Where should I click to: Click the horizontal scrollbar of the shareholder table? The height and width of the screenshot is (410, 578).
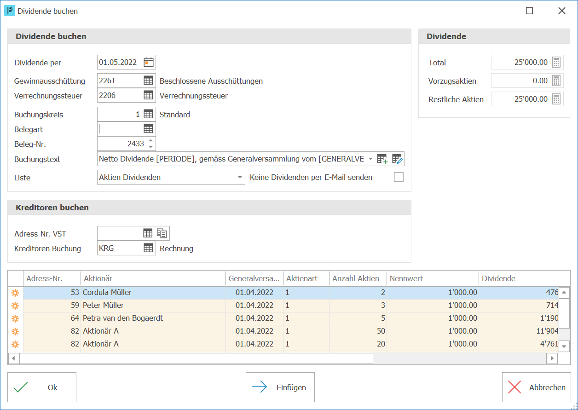197,358
